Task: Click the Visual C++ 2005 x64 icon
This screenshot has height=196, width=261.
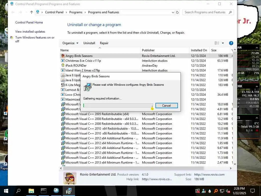Action: pyautogui.click(x=63, y=114)
